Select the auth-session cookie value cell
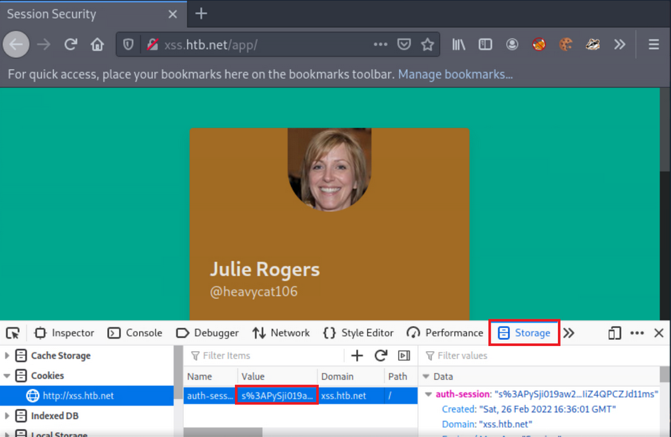Screen dimensions: 671x437 277,395
